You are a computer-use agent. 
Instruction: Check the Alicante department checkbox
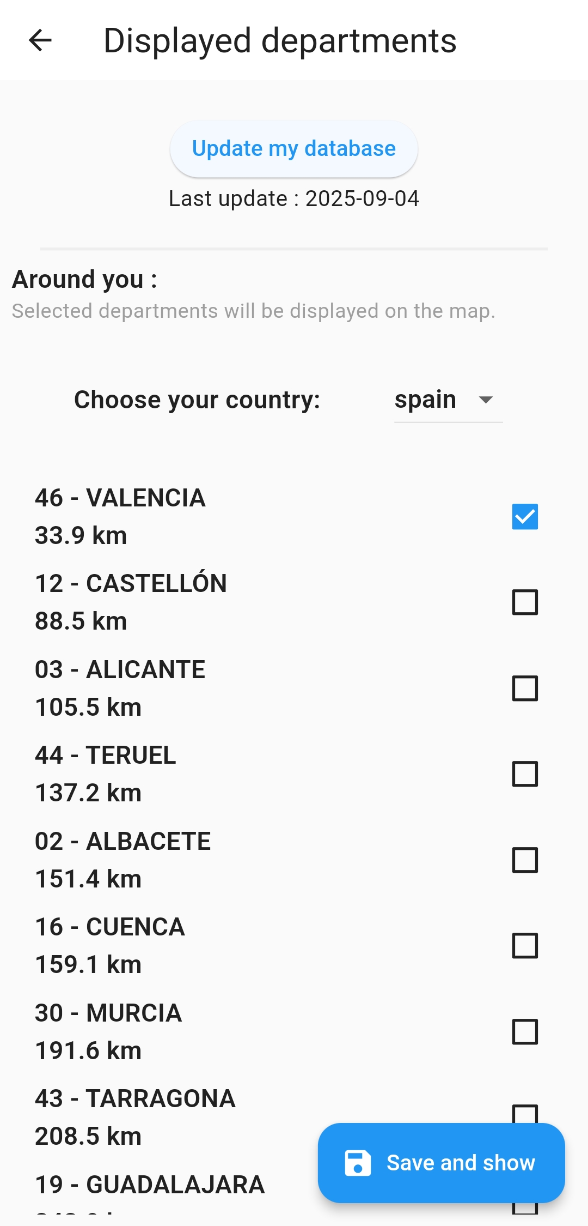click(x=525, y=688)
